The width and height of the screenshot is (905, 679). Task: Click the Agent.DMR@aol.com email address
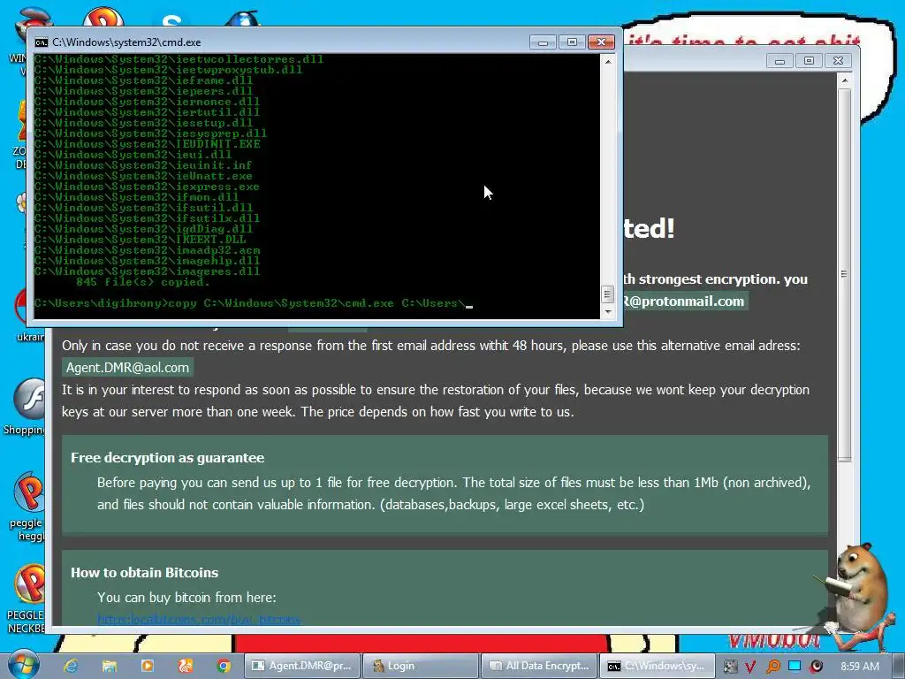point(127,368)
